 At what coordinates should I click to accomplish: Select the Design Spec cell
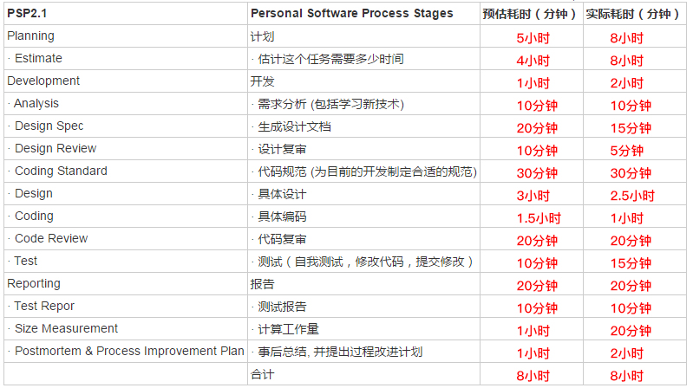click(x=49, y=126)
